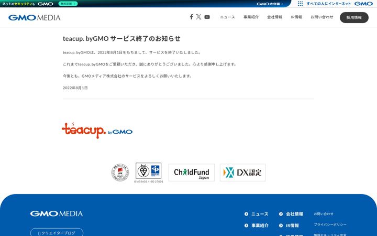Open ニュース in the header navigation

click(227, 17)
